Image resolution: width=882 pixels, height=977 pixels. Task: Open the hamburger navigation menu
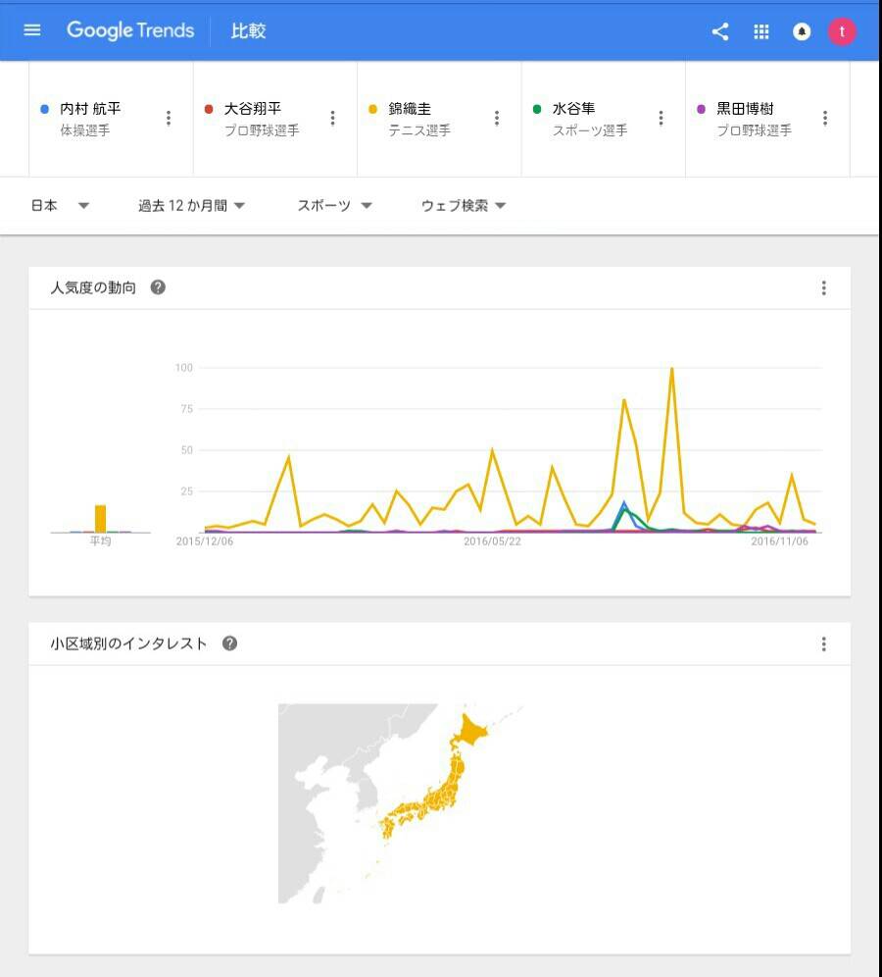[x=31, y=29]
